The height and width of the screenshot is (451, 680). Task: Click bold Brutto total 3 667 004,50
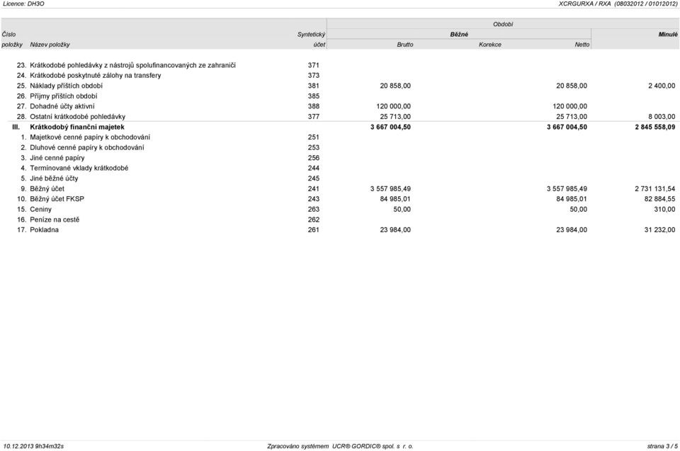391,127
